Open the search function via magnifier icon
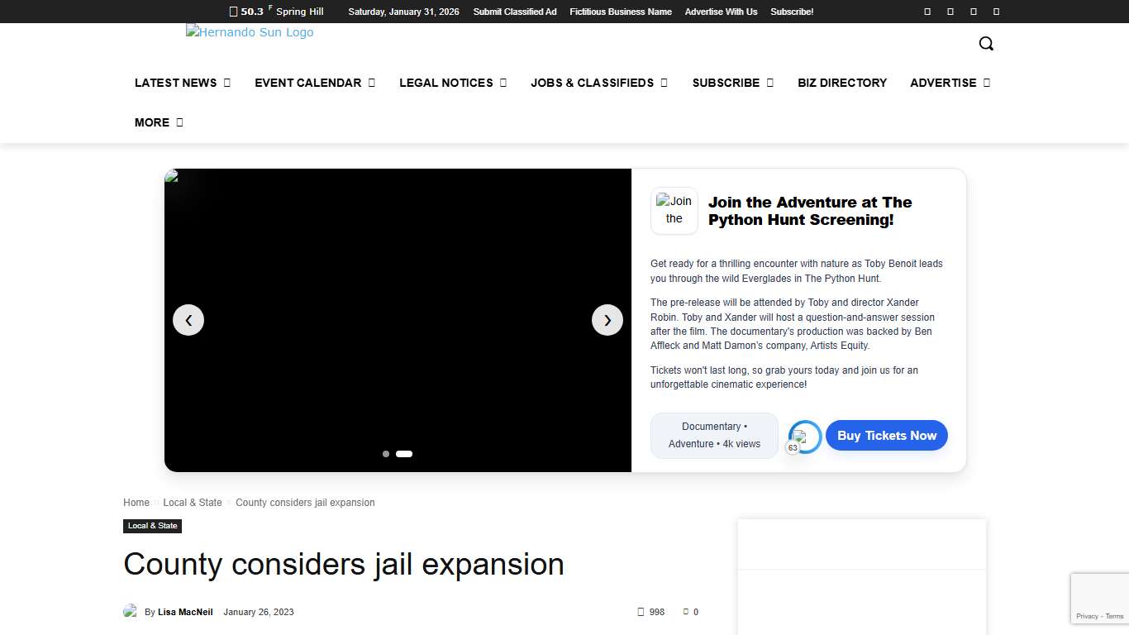Image resolution: width=1129 pixels, height=635 pixels. tap(986, 43)
